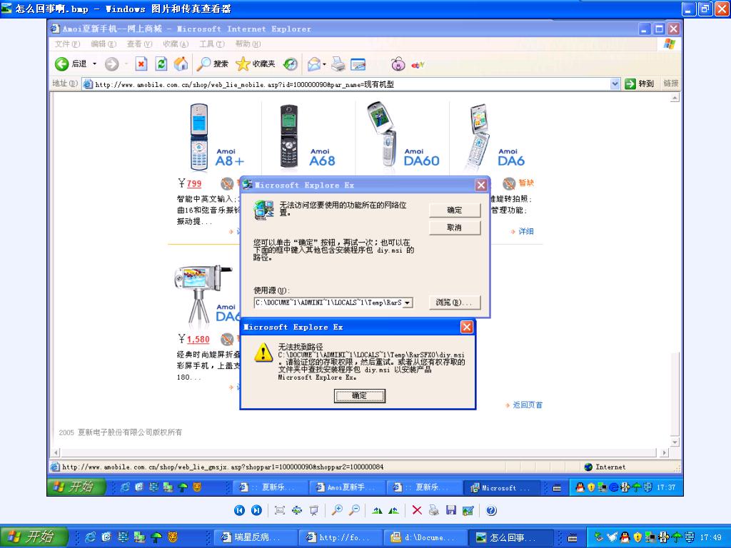Click the pink pig icon in the IE toolbar
The image size is (731, 548).
pos(398,64)
